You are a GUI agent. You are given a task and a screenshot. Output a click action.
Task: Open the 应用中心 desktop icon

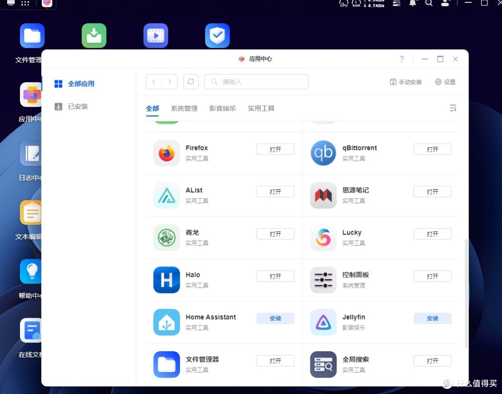(31, 94)
